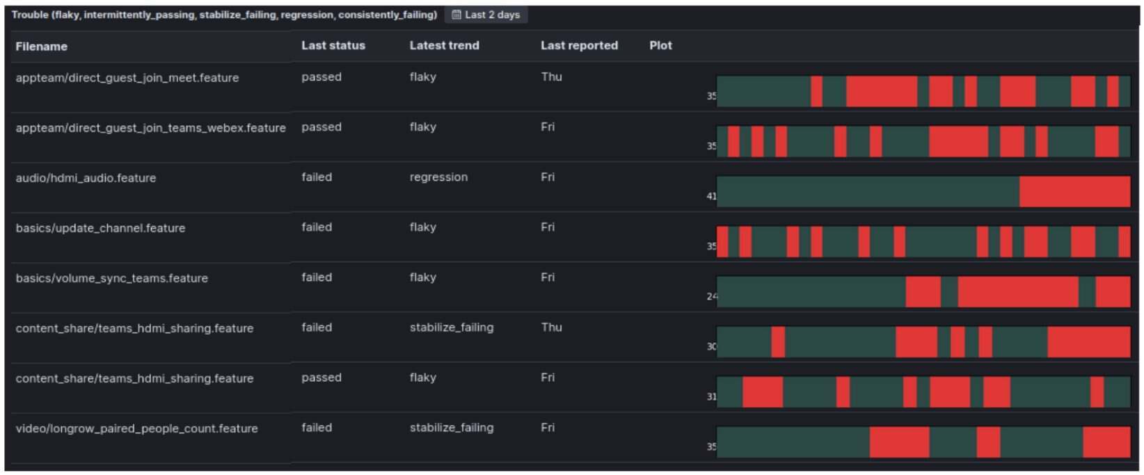
Task: Open the stabilize_failing teams_hdmi_sharing.feature filename
Action: 134,328
